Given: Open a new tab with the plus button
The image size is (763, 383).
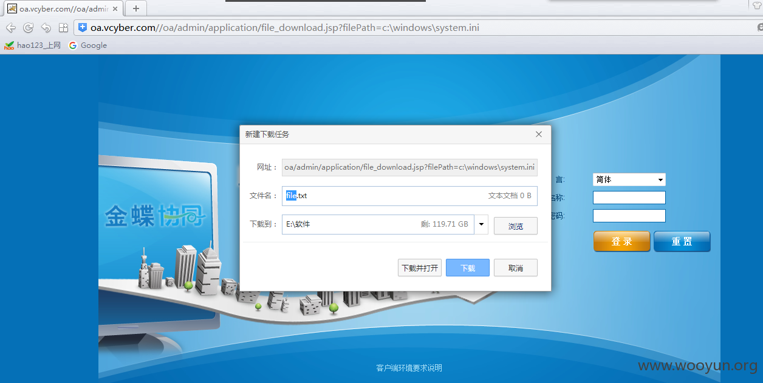Looking at the screenshot, I should (x=136, y=8).
